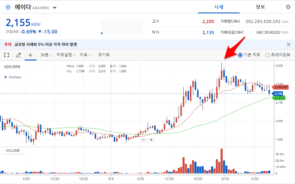This screenshot has width=295, height=184.
Task: Open the 지표 indicators dropdown
Action: click(85, 55)
